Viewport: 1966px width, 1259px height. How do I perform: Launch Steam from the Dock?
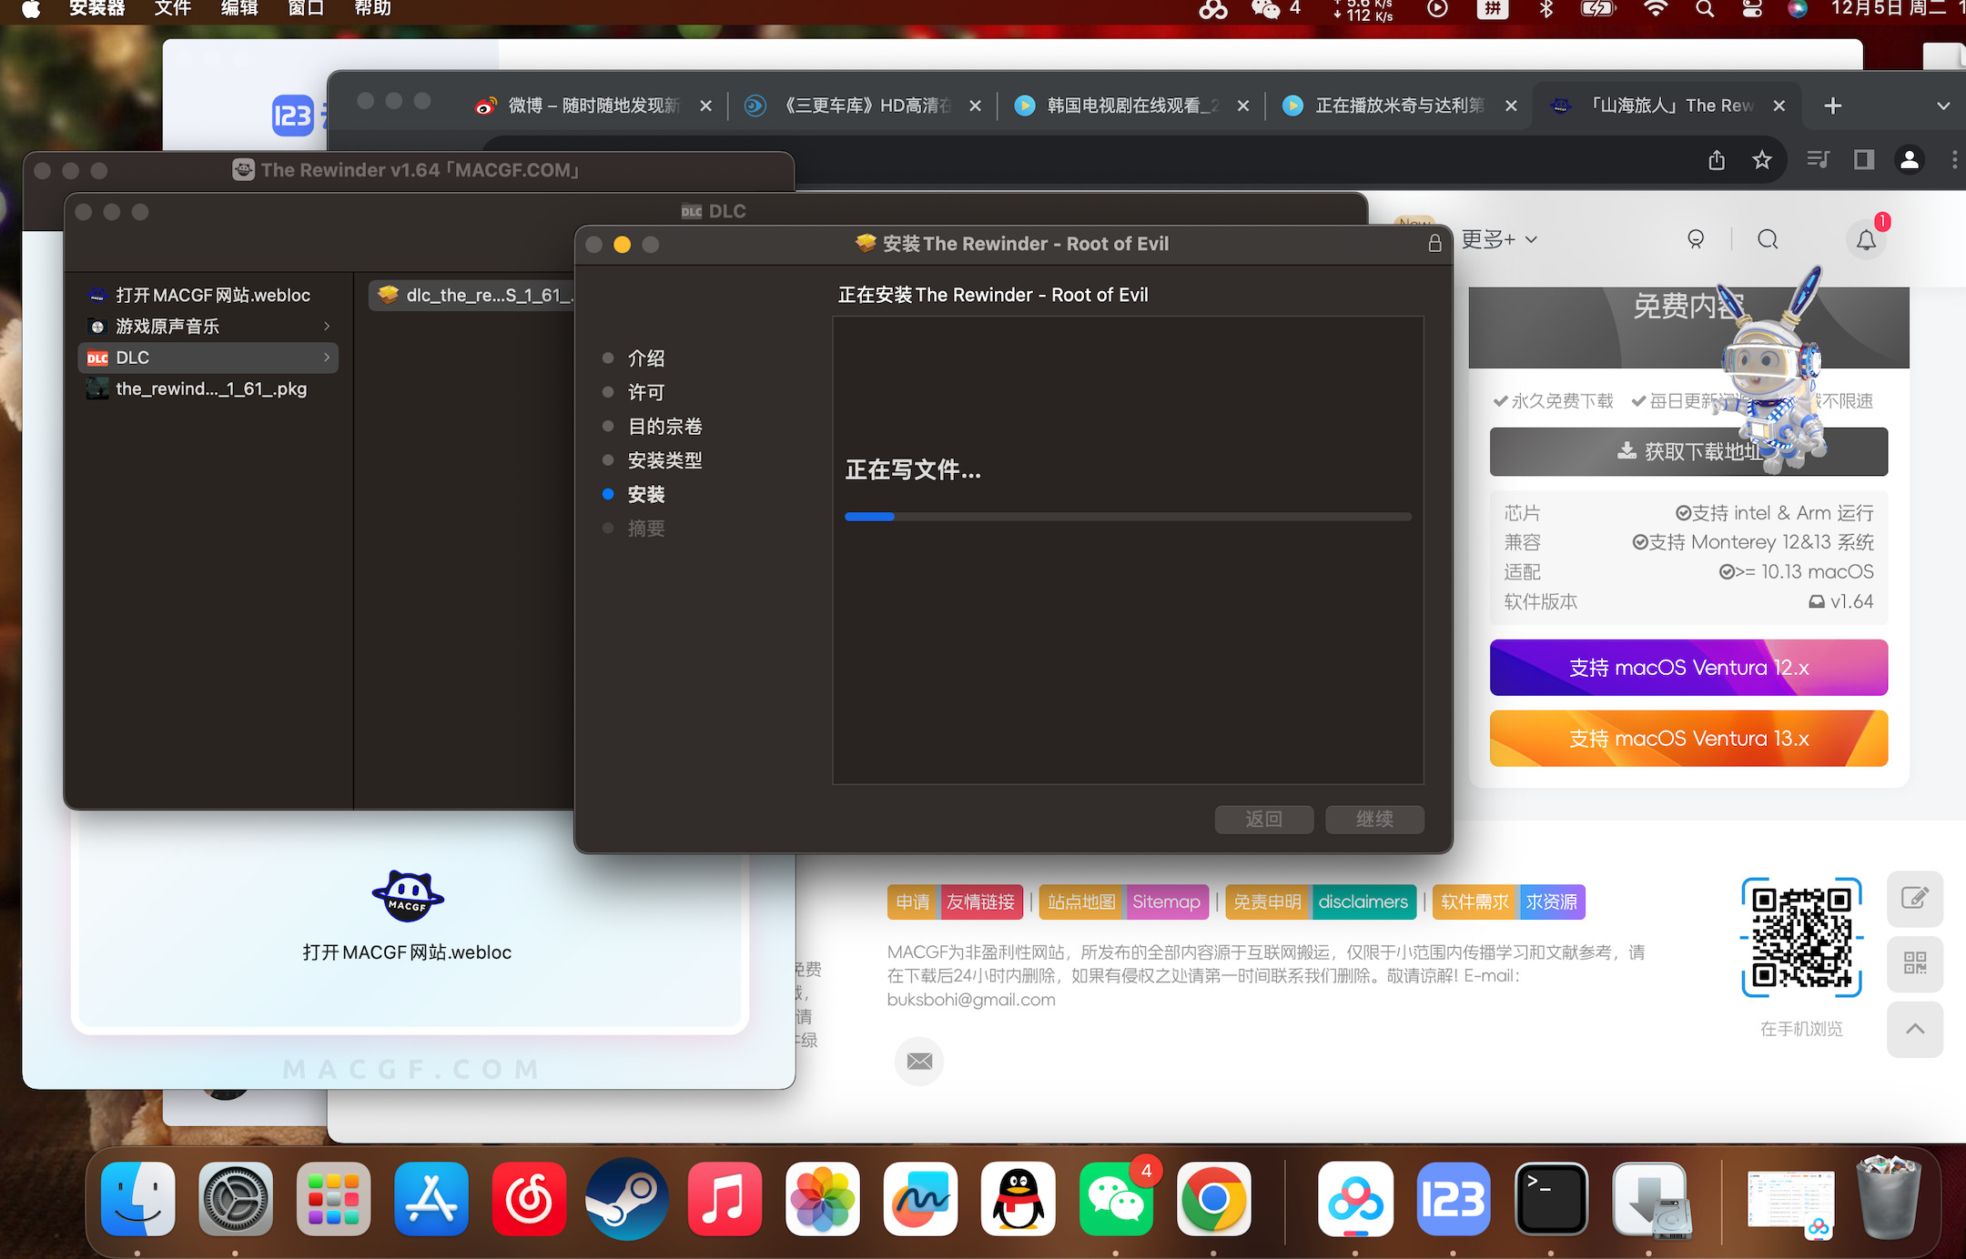point(626,1199)
